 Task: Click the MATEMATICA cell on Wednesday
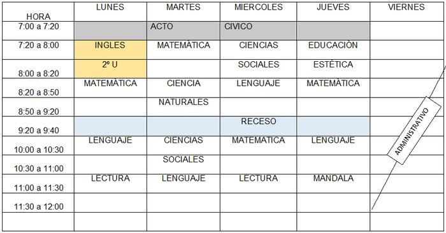[x=258, y=146]
